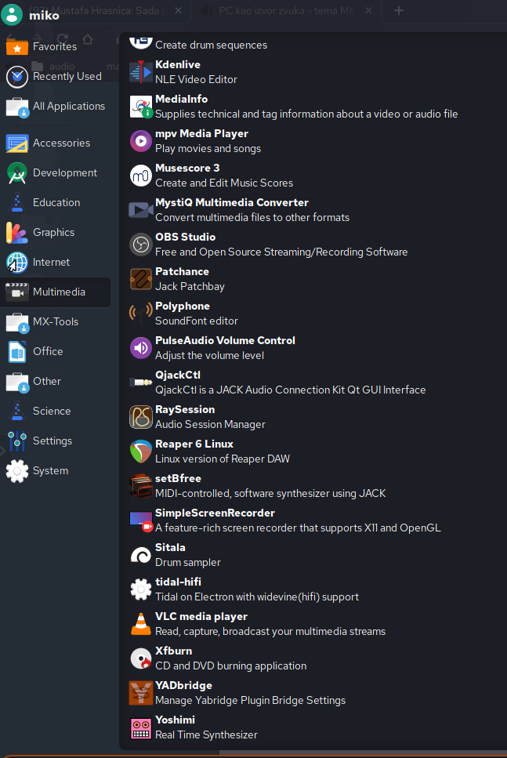Launch QjackCtl icon
Screen dimensions: 507x758
click(x=140, y=383)
